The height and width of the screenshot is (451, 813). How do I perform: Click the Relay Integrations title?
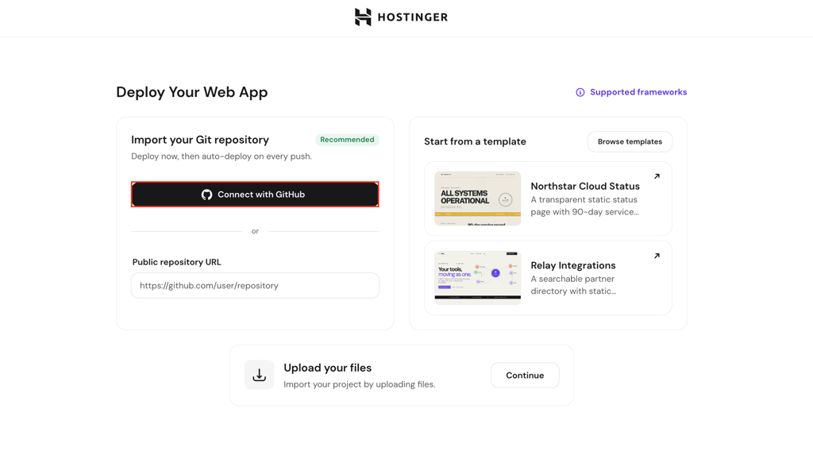pos(573,265)
